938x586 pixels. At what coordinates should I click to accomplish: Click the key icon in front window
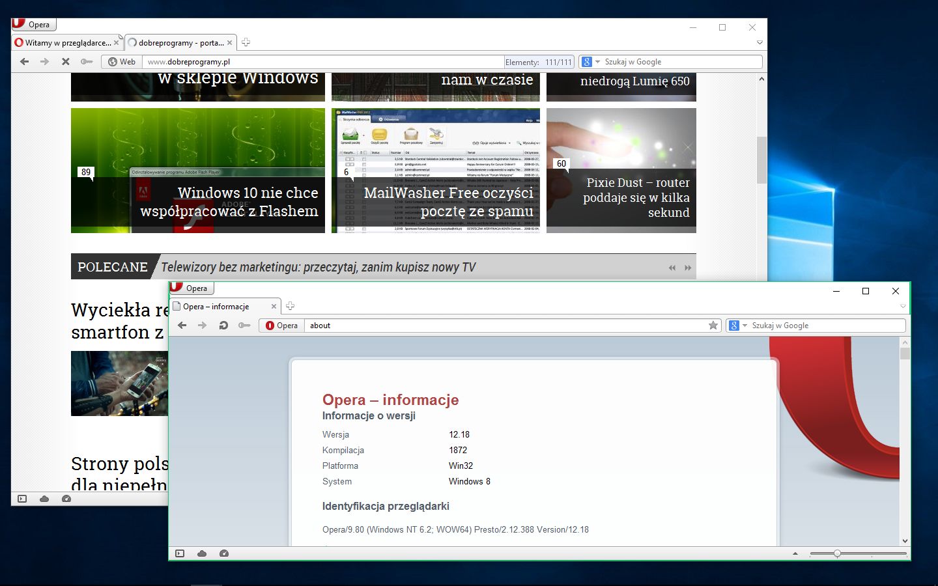(x=244, y=326)
